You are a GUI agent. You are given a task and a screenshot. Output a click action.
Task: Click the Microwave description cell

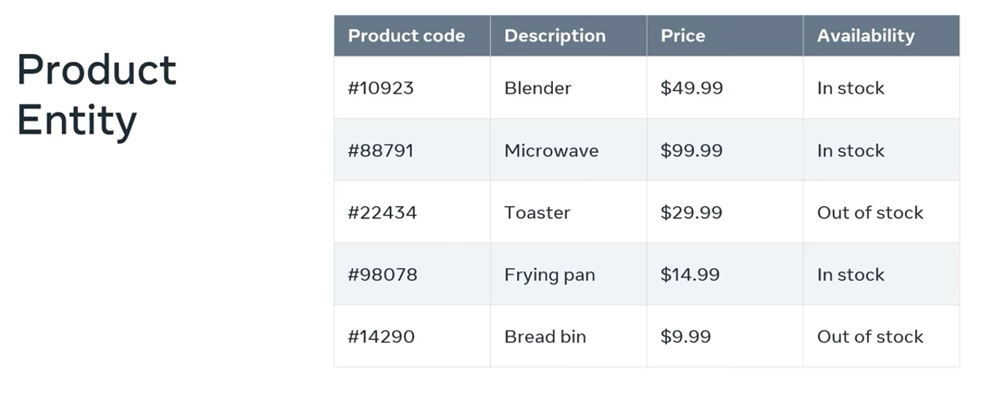click(551, 151)
